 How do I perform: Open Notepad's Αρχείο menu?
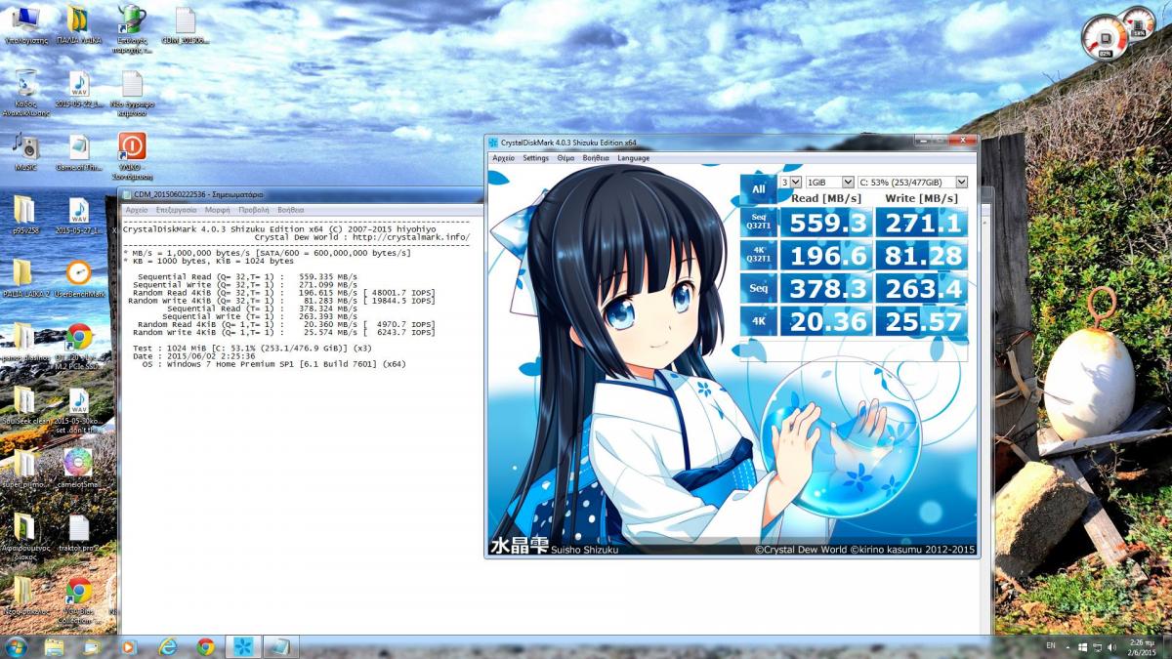coord(137,210)
